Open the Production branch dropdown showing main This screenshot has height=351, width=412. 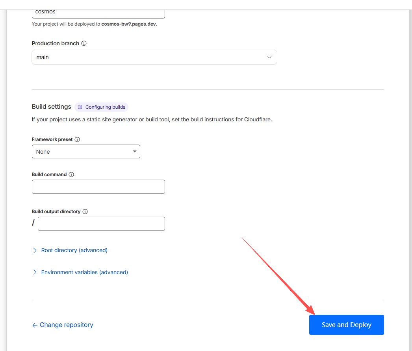pos(154,57)
